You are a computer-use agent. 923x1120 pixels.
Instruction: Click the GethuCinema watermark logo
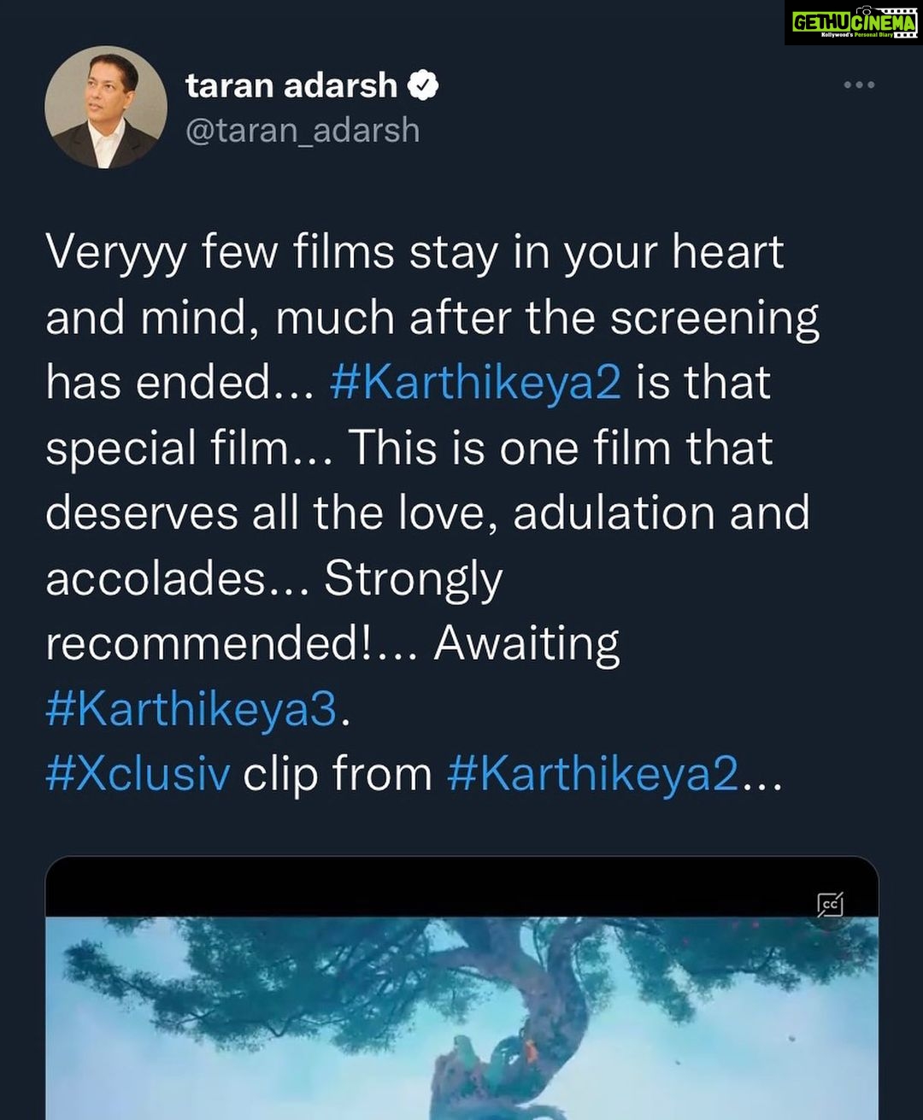coord(852,23)
